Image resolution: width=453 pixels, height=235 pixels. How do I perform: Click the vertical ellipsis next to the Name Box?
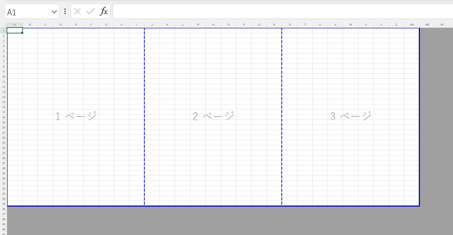coord(65,11)
